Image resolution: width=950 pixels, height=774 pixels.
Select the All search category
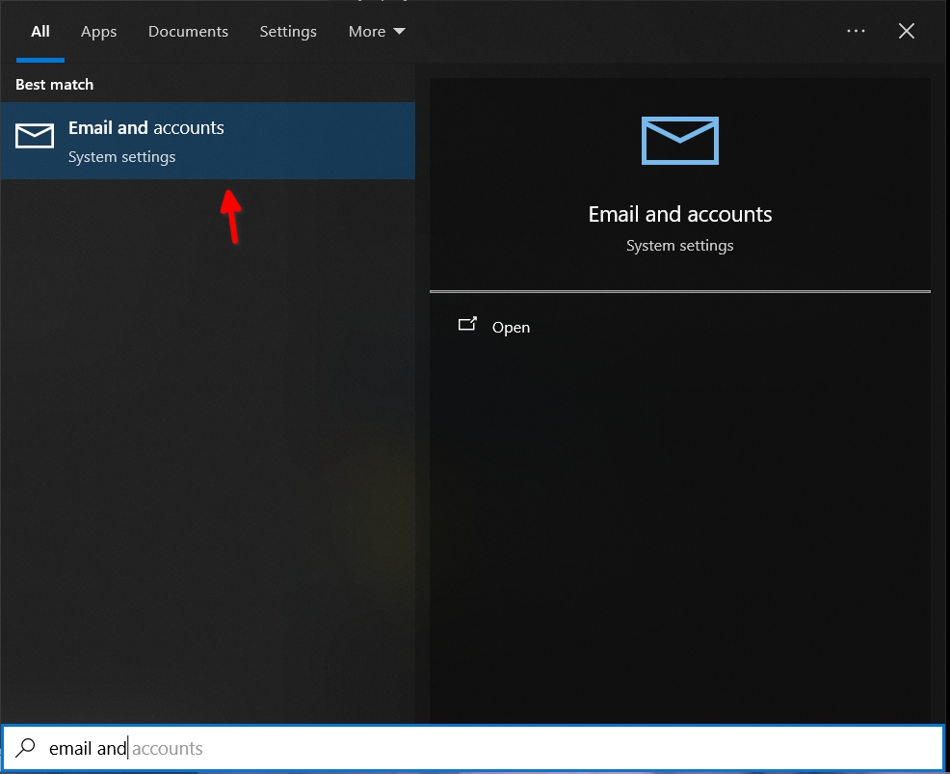point(40,31)
